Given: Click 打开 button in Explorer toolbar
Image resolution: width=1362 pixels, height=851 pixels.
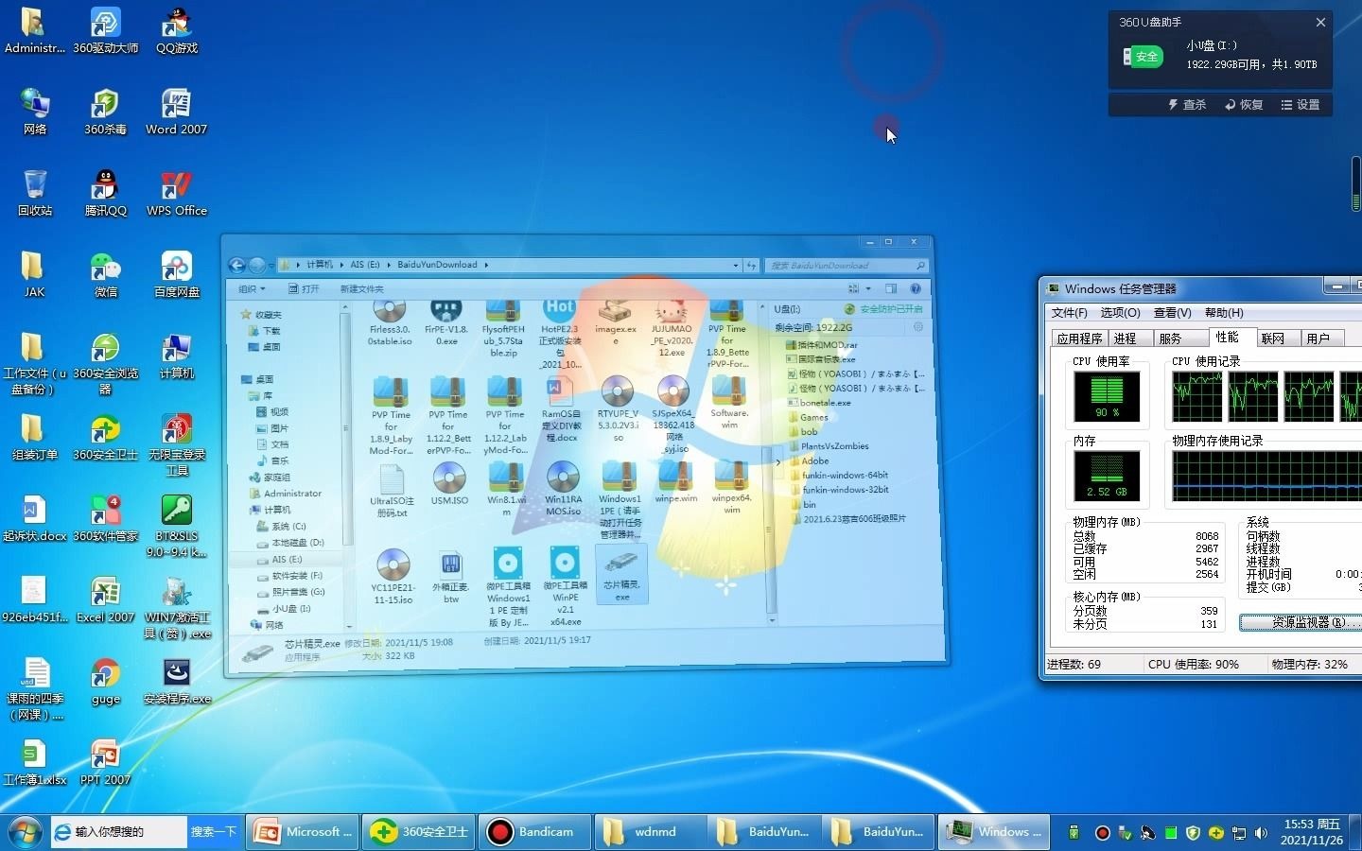Looking at the screenshot, I should coord(304,288).
